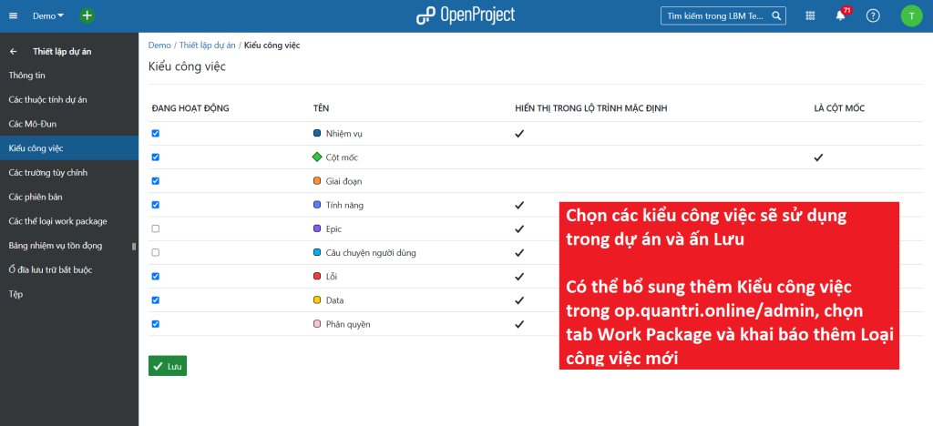
Task: Open the hamburger main menu icon
Action: coord(13,15)
